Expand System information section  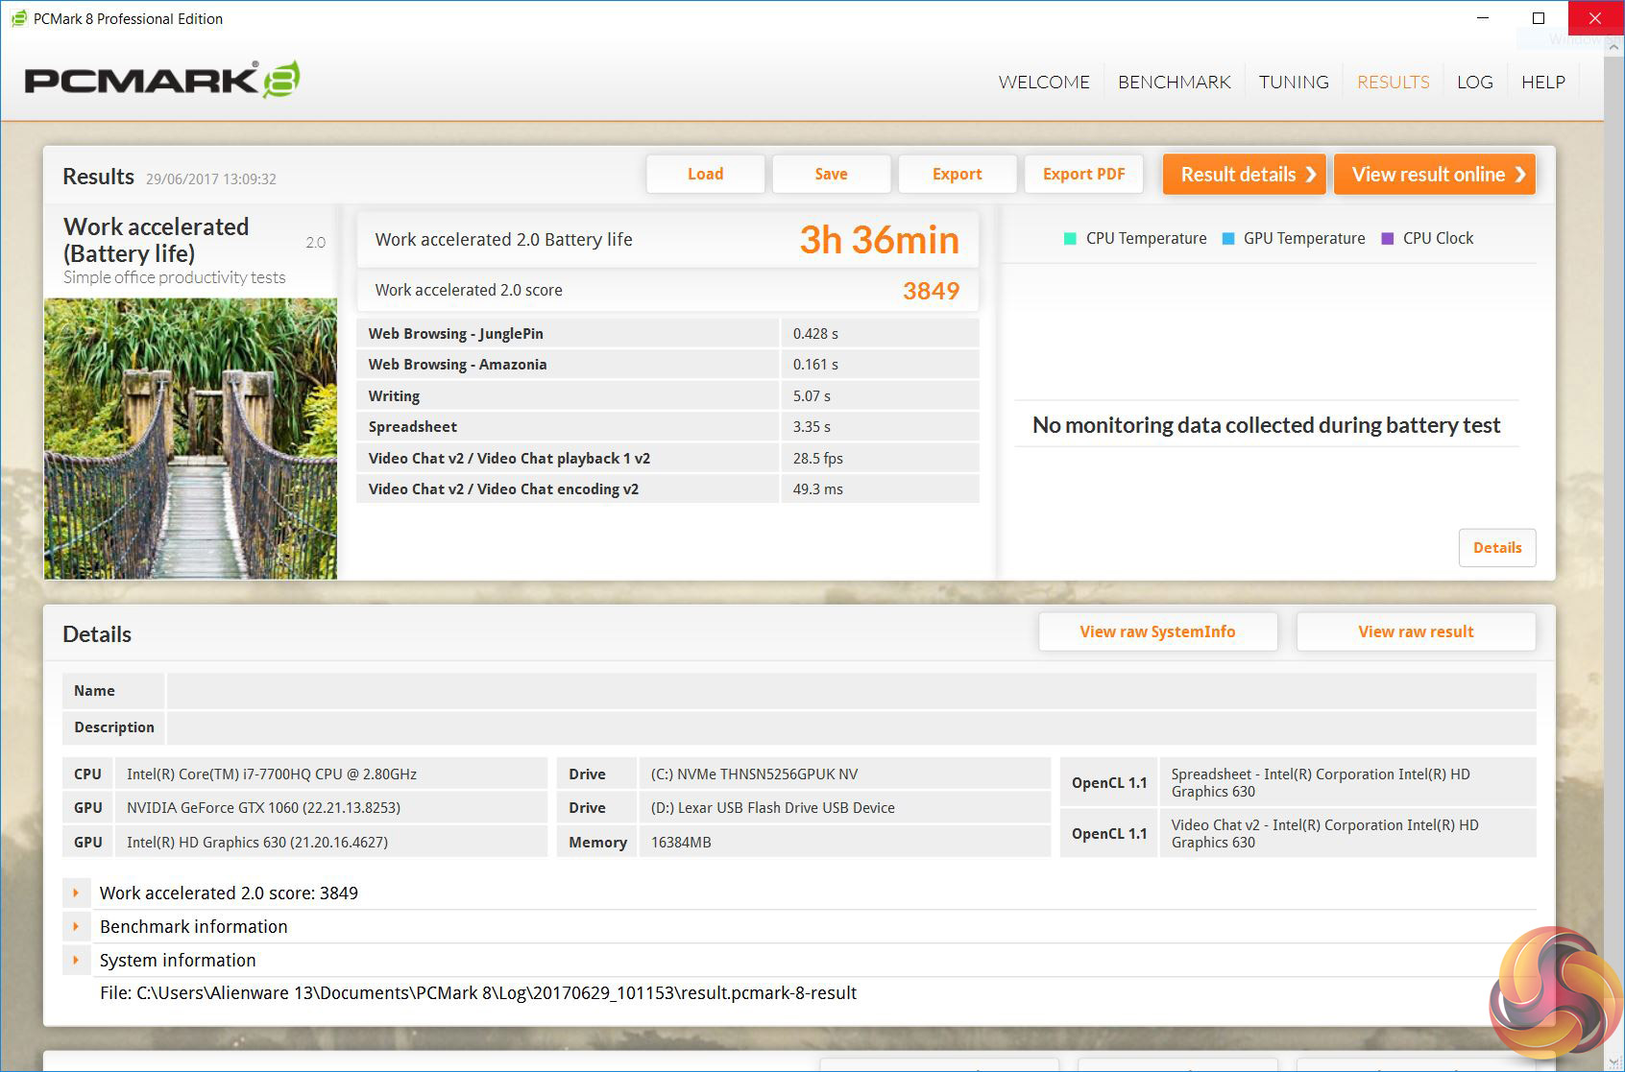pyautogui.click(x=76, y=960)
